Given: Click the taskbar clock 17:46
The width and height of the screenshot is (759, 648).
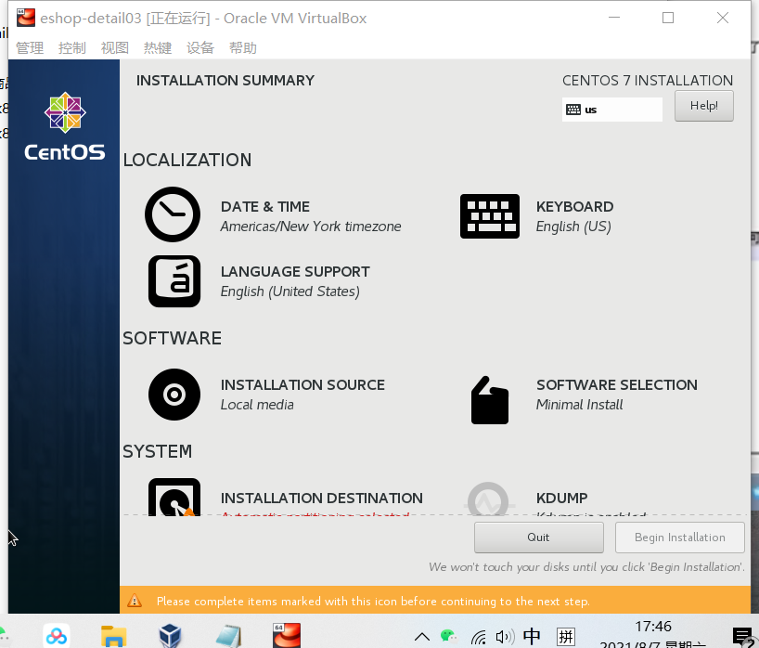Looking at the screenshot, I should point(653,627).
